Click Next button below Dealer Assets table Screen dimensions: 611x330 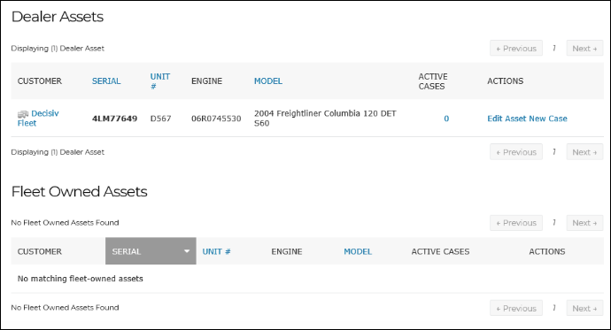584,152
